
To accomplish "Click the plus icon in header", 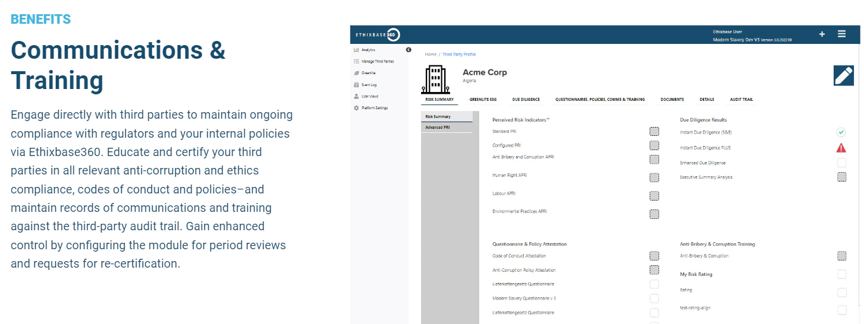I will tap(822, 34).
